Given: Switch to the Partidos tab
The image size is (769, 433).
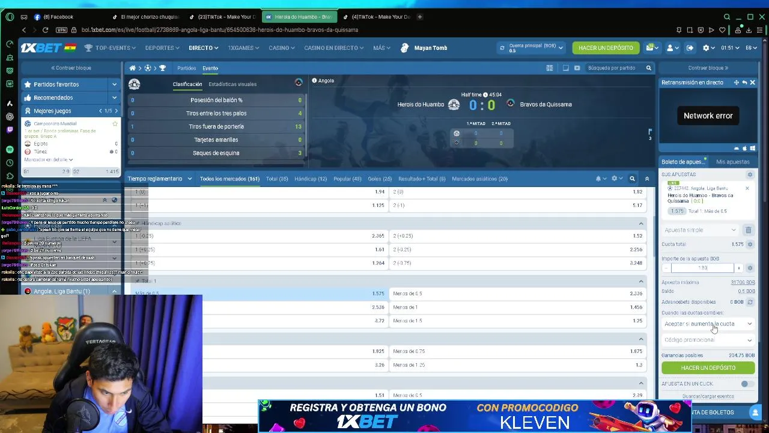Looking at the screenshot, I should tap(187, 68).
